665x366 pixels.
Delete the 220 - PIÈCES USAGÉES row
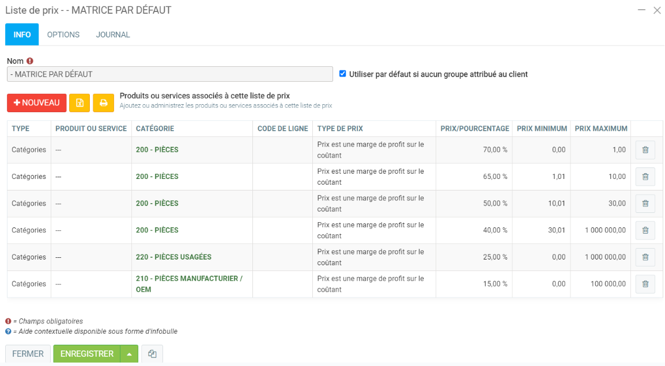(x=645, y=257)
